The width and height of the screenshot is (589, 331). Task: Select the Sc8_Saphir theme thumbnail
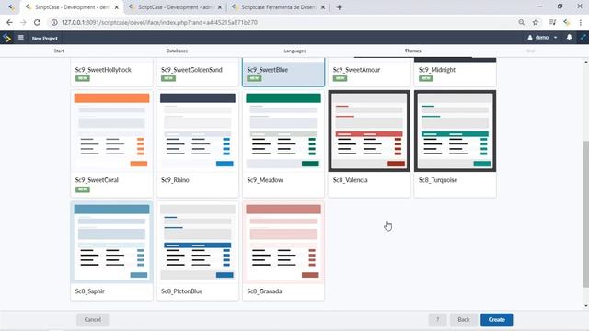111,242
